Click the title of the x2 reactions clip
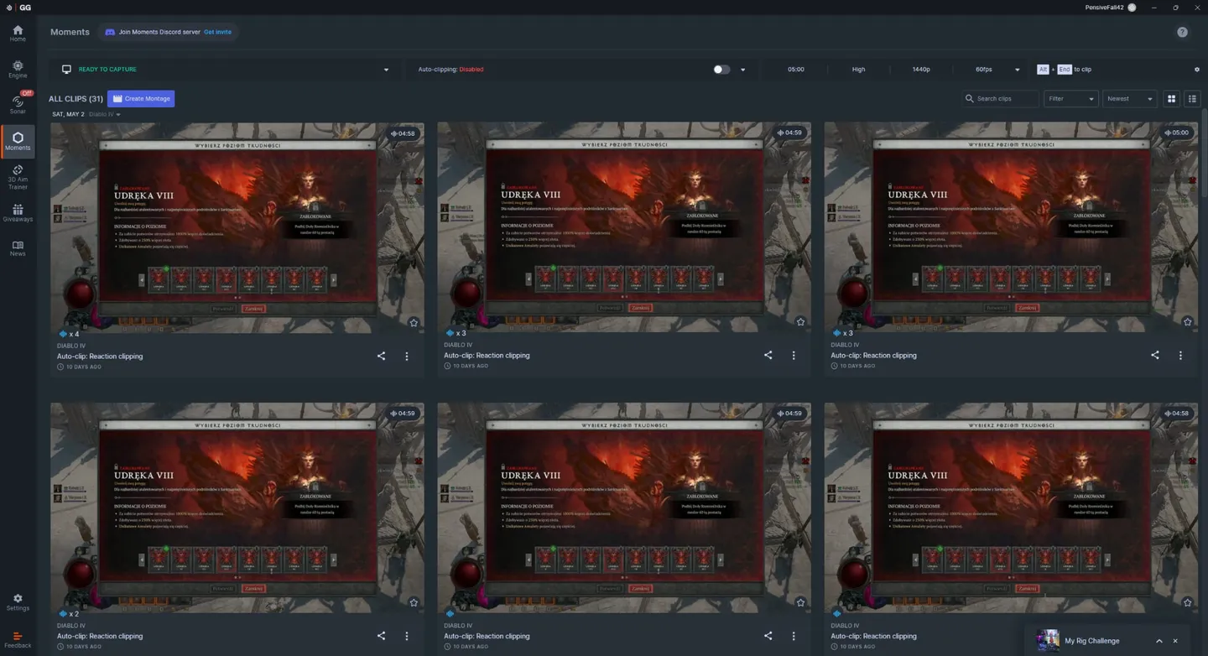Viewport: 1208px width, 656px height. 100,636
